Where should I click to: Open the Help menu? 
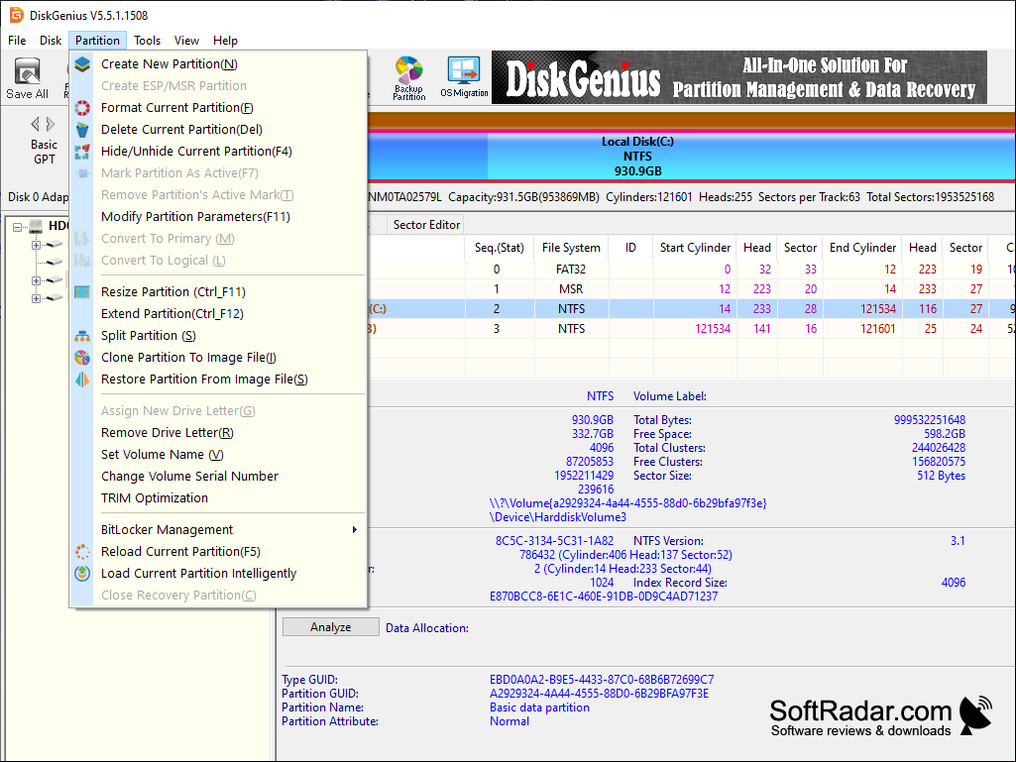225,41
